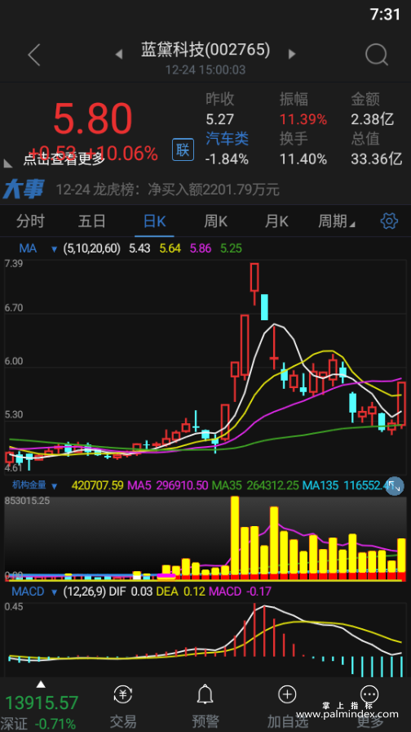Open the MA indicator dropdown arrow
The image size is (411, 732).
coord(55,249)
